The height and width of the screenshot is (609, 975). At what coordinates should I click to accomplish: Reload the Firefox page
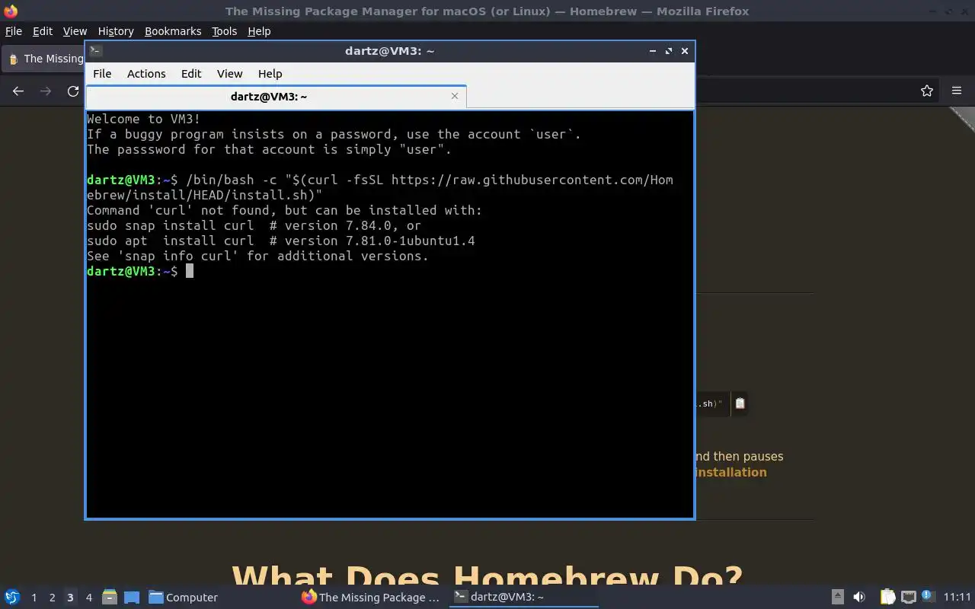[73, 91]
